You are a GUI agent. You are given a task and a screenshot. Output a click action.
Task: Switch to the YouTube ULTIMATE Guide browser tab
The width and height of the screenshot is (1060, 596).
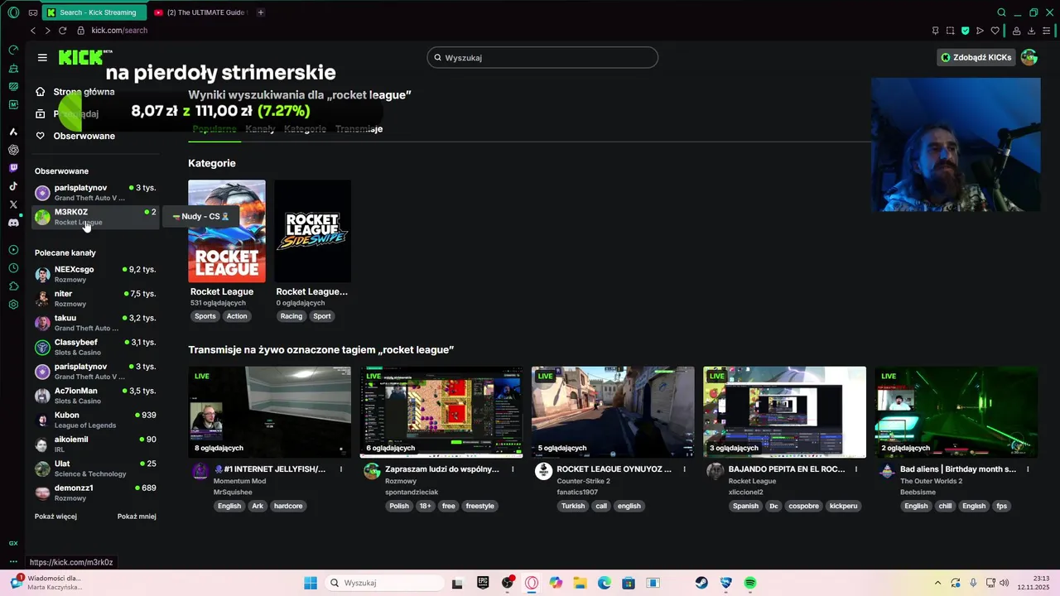(201, 12)
